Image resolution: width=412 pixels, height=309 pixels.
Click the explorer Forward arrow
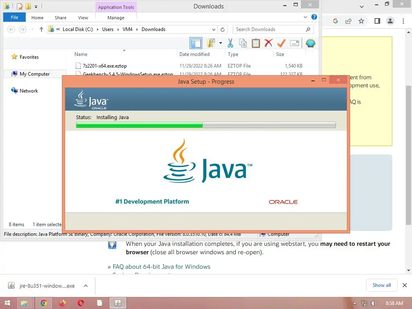pyautogui.click(x=23, y=29)
